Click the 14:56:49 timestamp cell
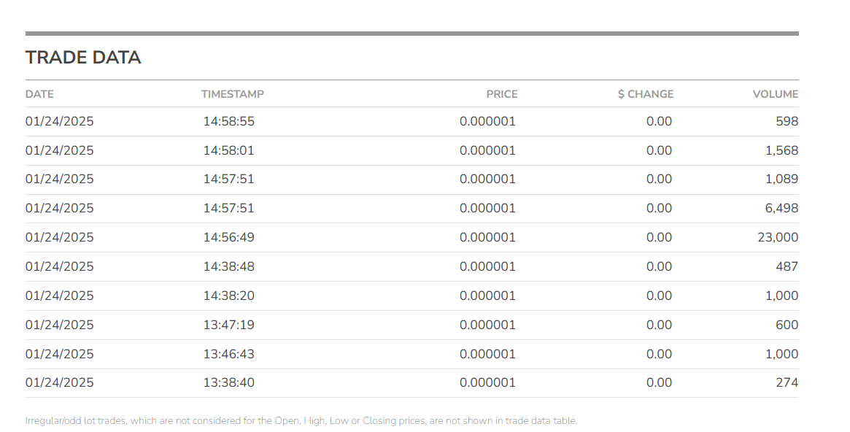The width and height of the screenshot is (850, 432). pyautogui.click(x=229, y=237)
